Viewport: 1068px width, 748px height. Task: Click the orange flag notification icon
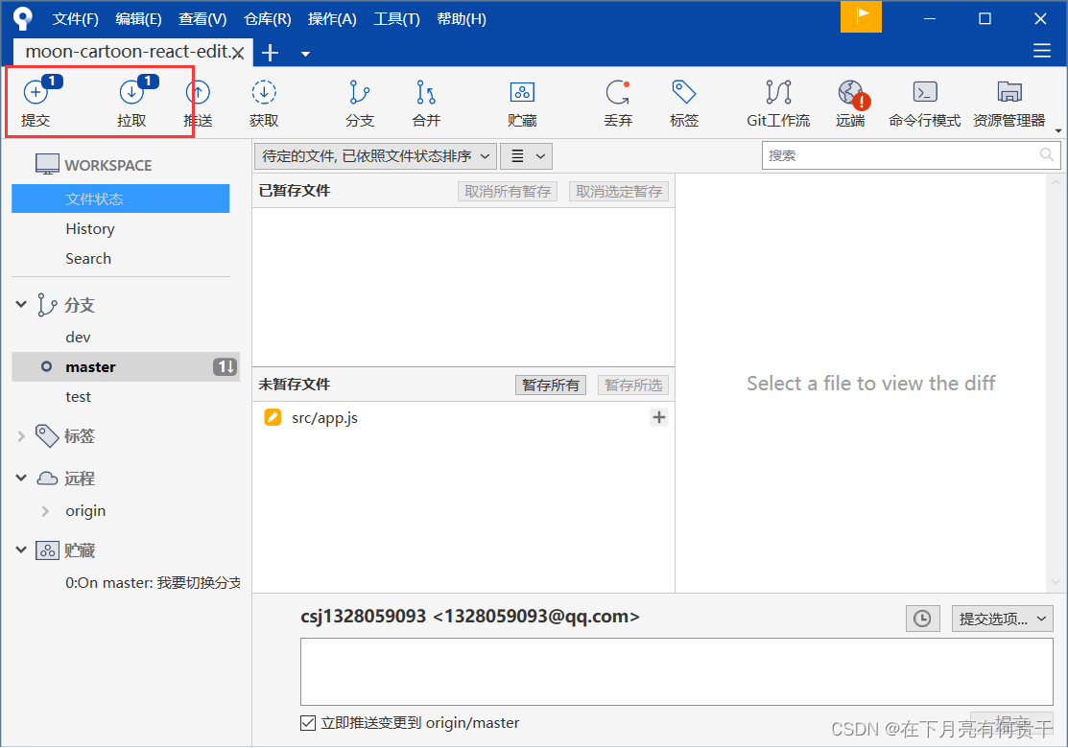point(861,16)
